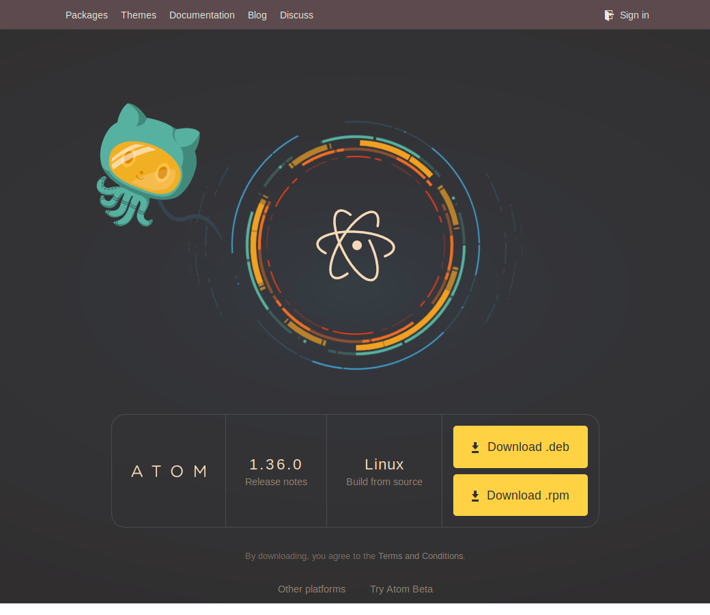The width and height of the screenshot is (710, 615).
Task: Open the Try Atom Beta link
Action: click(401, 589)
